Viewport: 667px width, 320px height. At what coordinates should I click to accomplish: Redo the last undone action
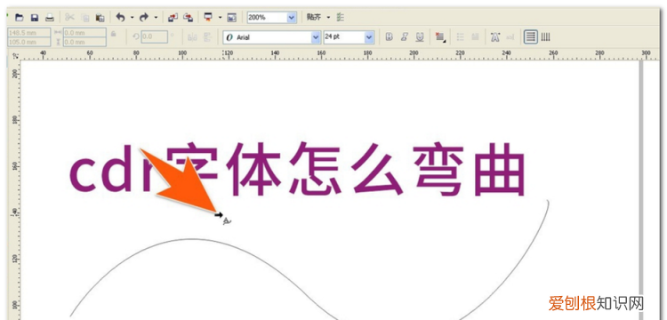click(x=144, y=18)
